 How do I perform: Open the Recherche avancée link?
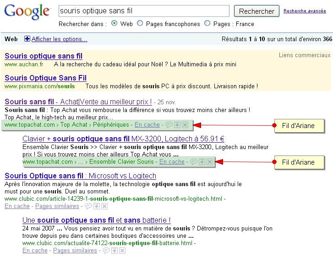tap(305, 11)
